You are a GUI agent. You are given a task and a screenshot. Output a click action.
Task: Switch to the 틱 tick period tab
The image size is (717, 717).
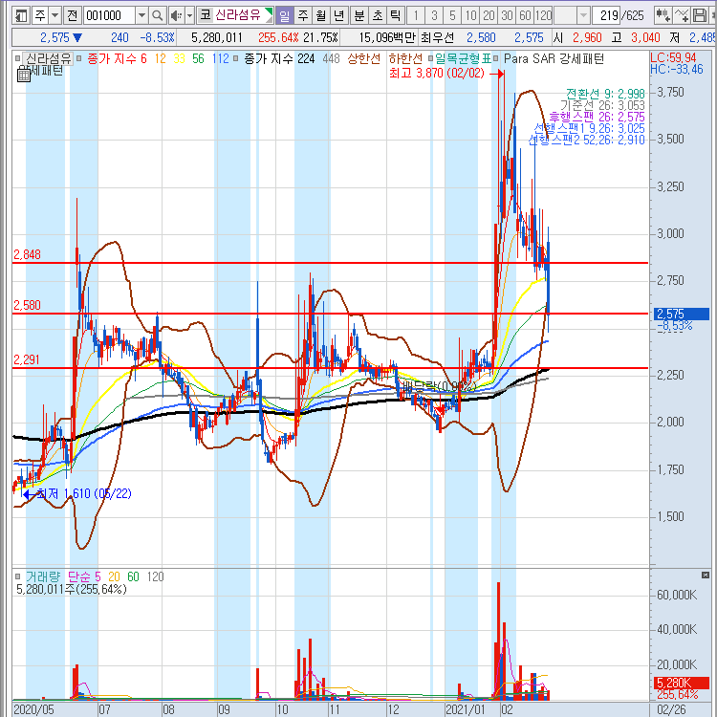pyautogui.click(x=395, y=16)
